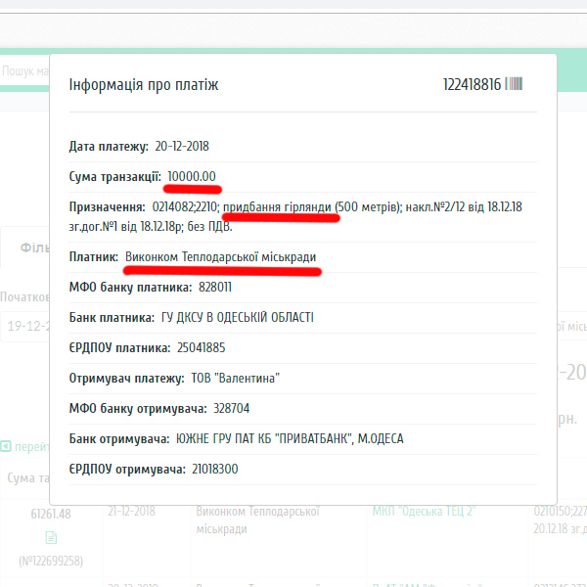Select payer bank 'ГУ ДКСУ В ОДЕСЬКІЙ ОБЛАСТІ'
Image resolution: width=587 pixels, height=587 pixels.
coord(238,317)
